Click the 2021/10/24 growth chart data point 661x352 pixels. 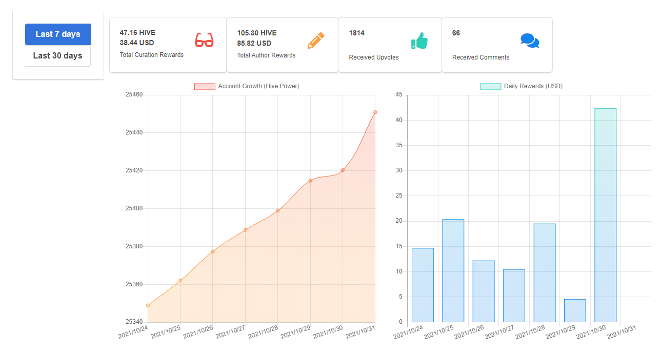point(148,305)
